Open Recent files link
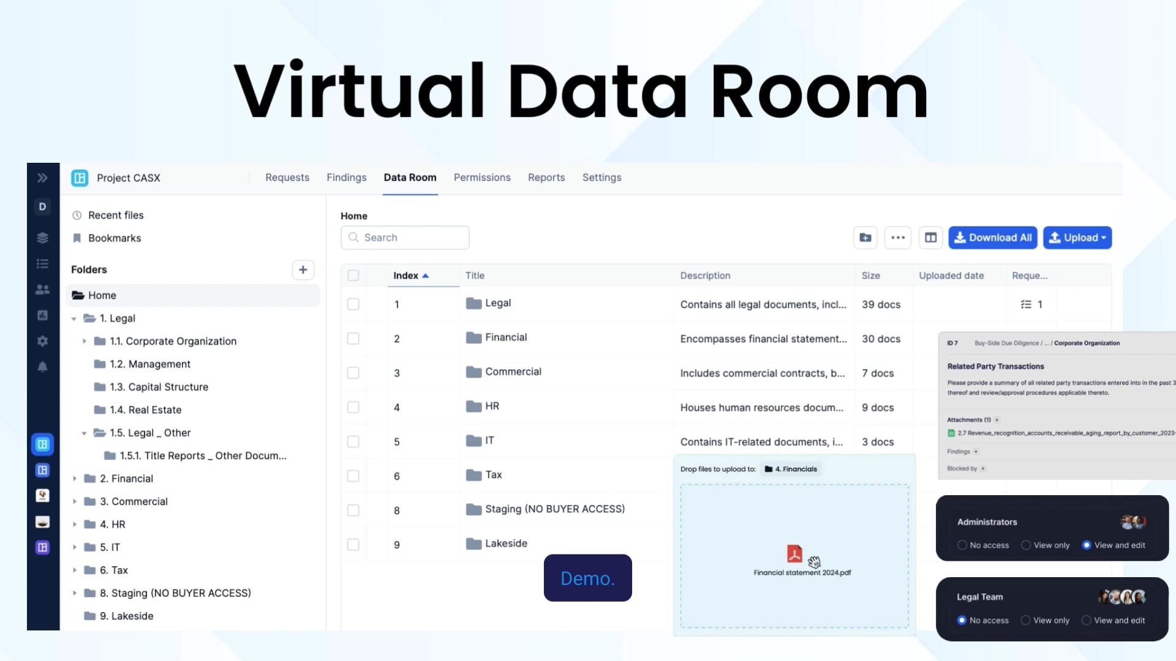 click(116, 215)
